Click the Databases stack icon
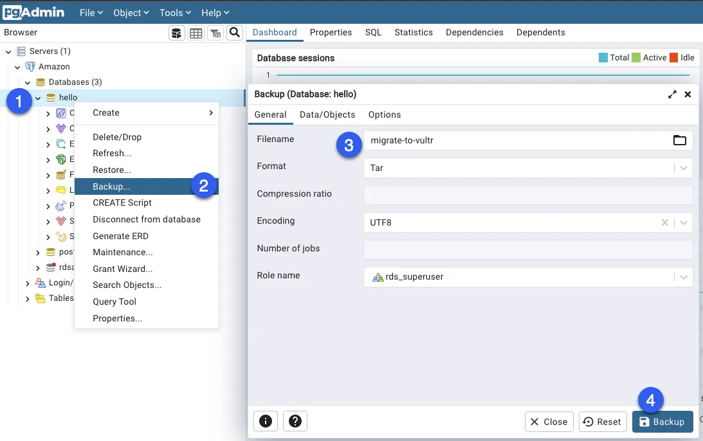The image size is (703, 441). coord(41,82)
